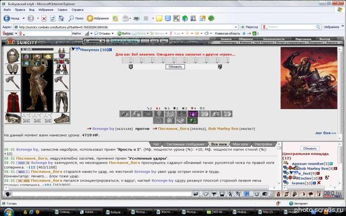Open the Back button history dropdown arrow
The image size is (346, 216).
(x=24, y=18)
